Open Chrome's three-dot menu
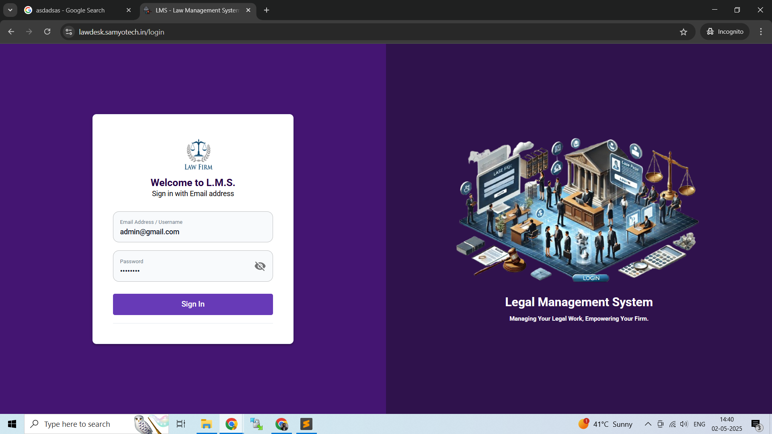Screen dimensions: 772x434 pos(761,32)
